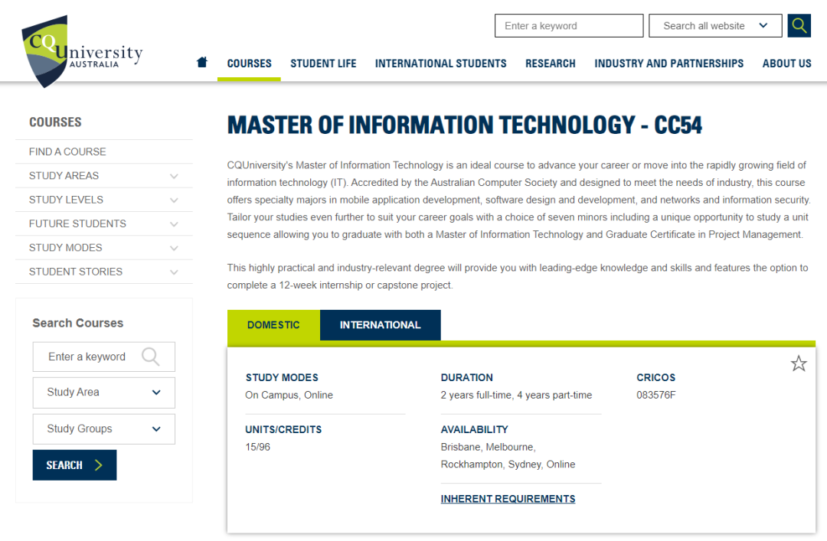Click the magnifier search button in header
The width and height of the screenshot is (827, 541).
pos(799,26)
